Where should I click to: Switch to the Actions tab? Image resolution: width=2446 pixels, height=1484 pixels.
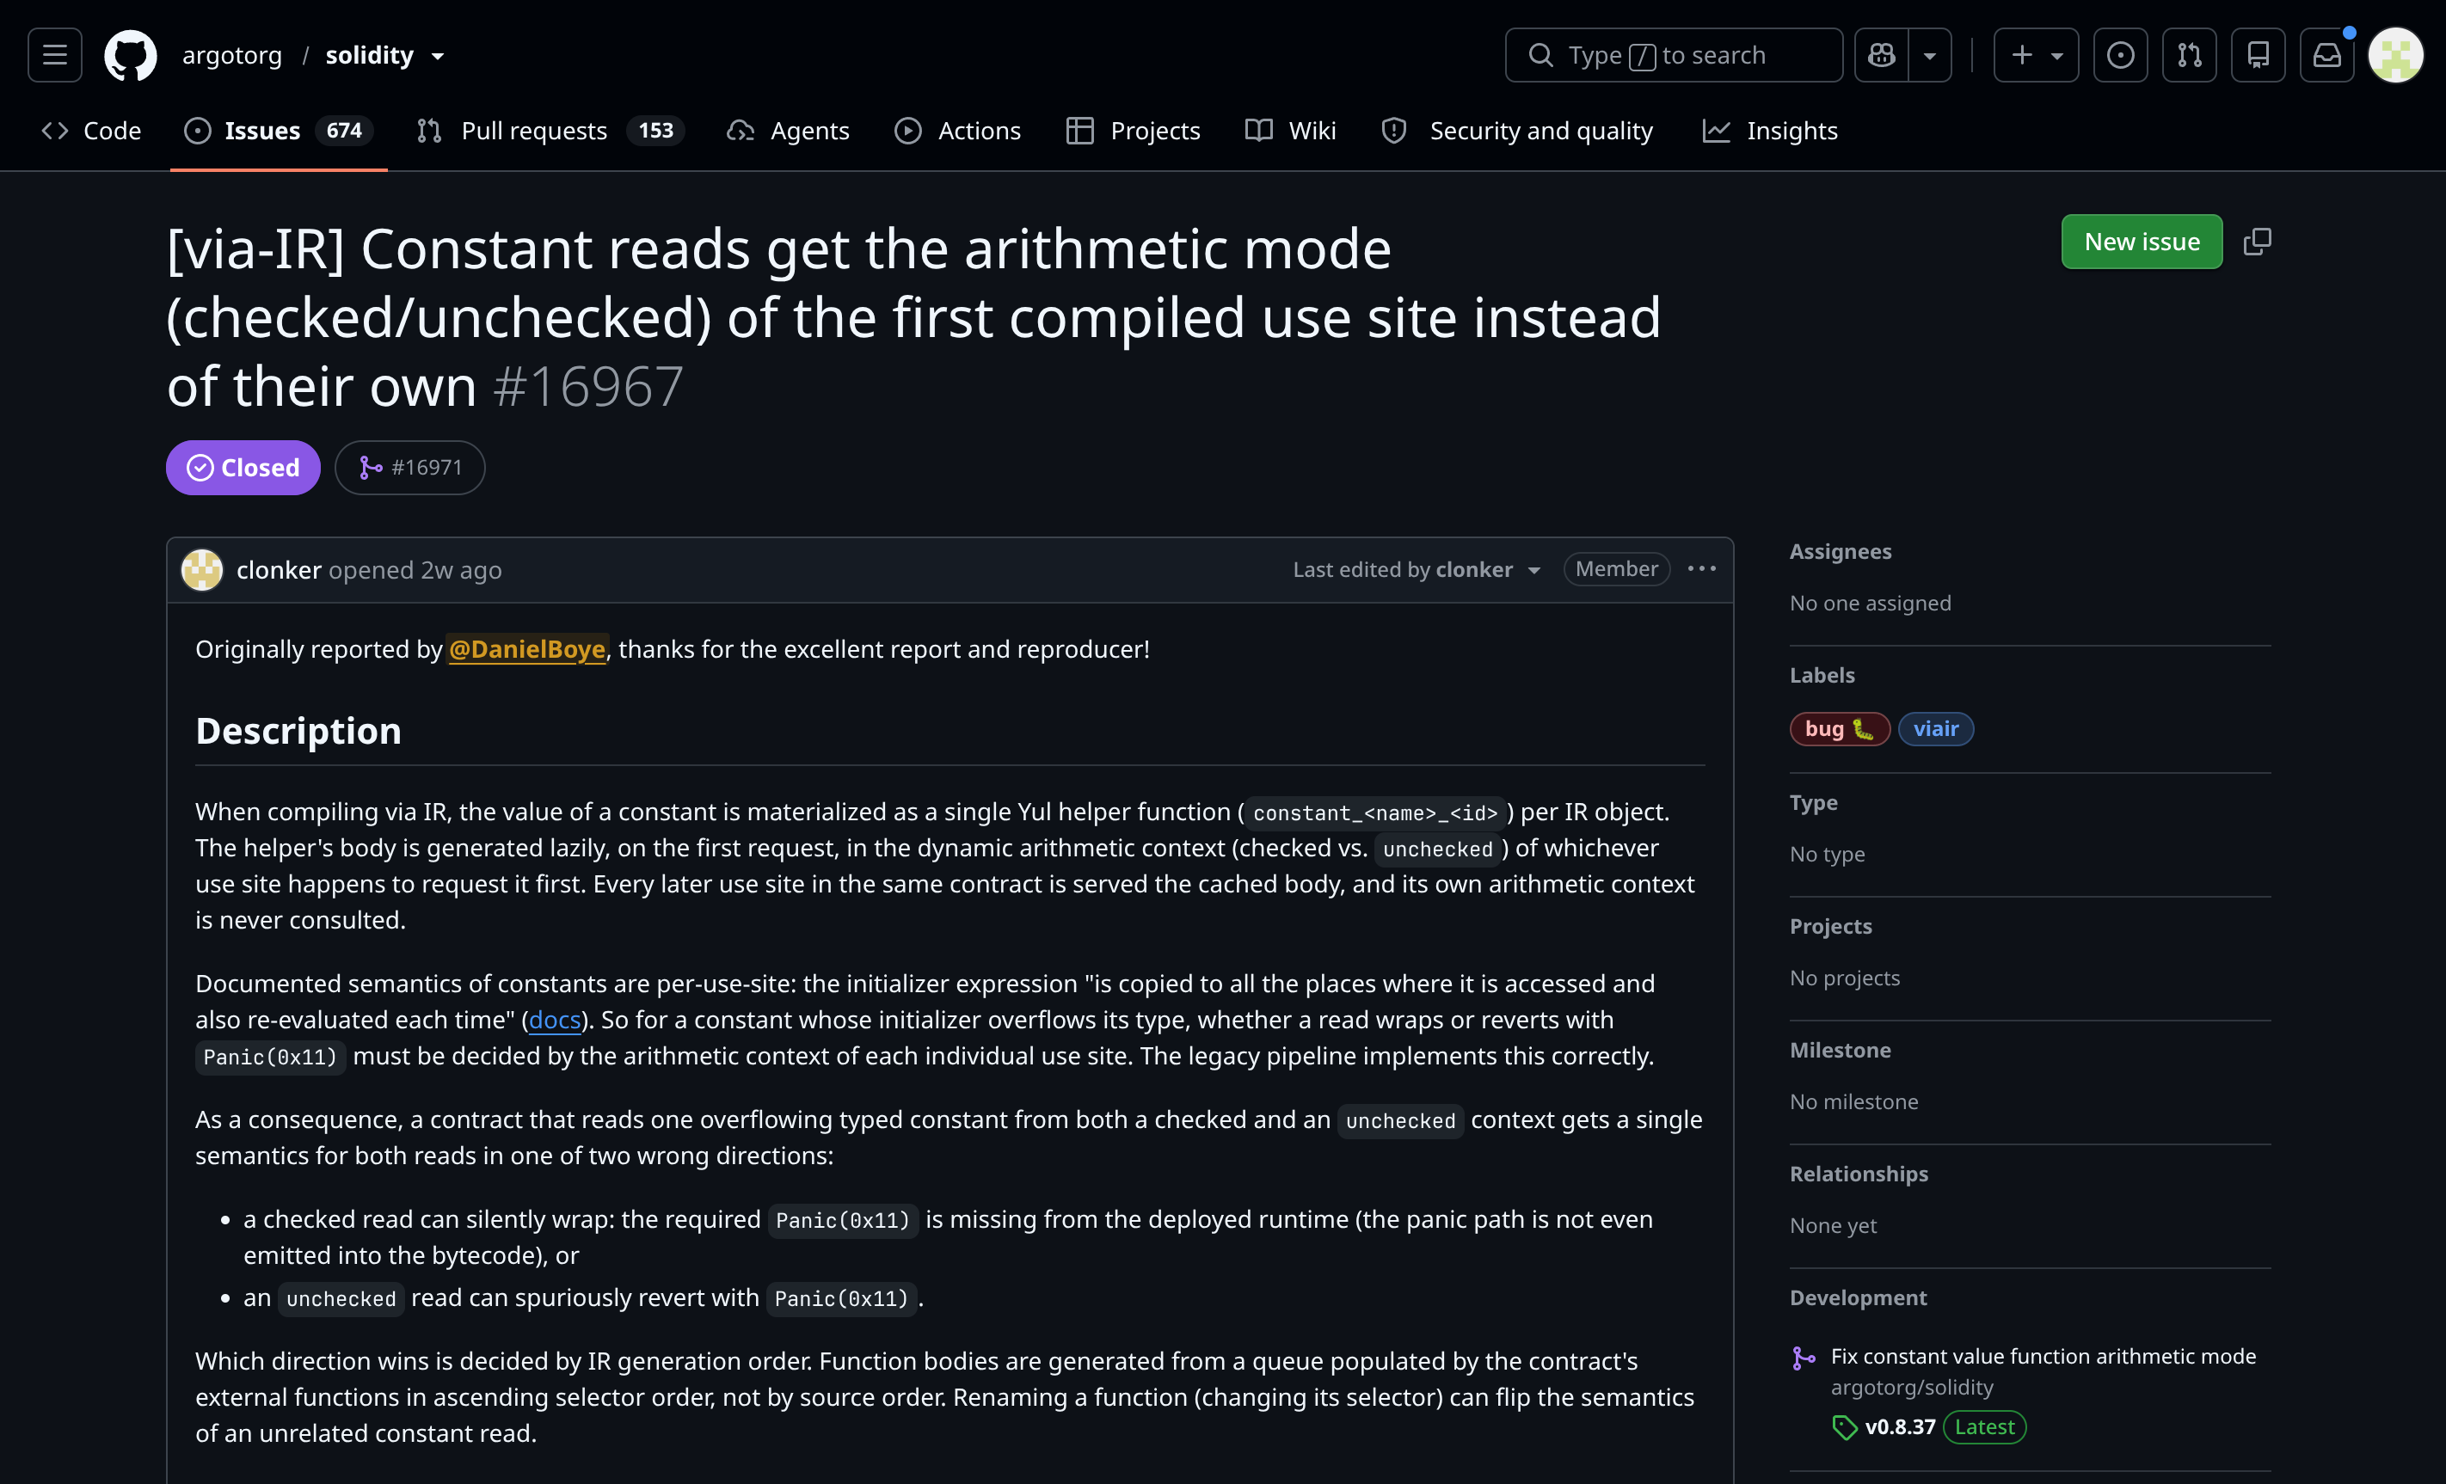(x=957, y=130)
